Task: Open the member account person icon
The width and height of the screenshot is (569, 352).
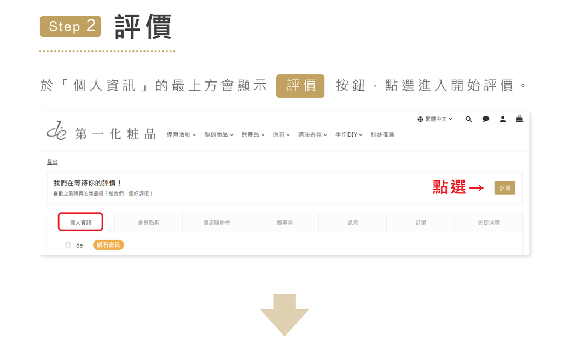Action: [x=503, y=119]
